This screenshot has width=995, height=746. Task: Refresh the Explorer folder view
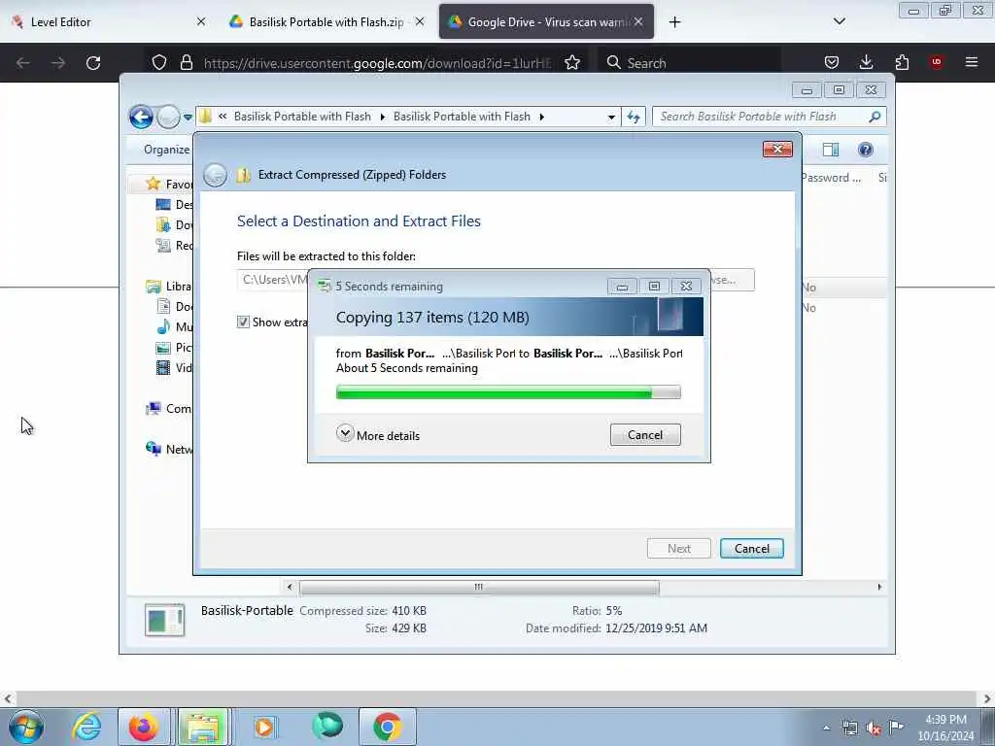(x=634, y=117)
